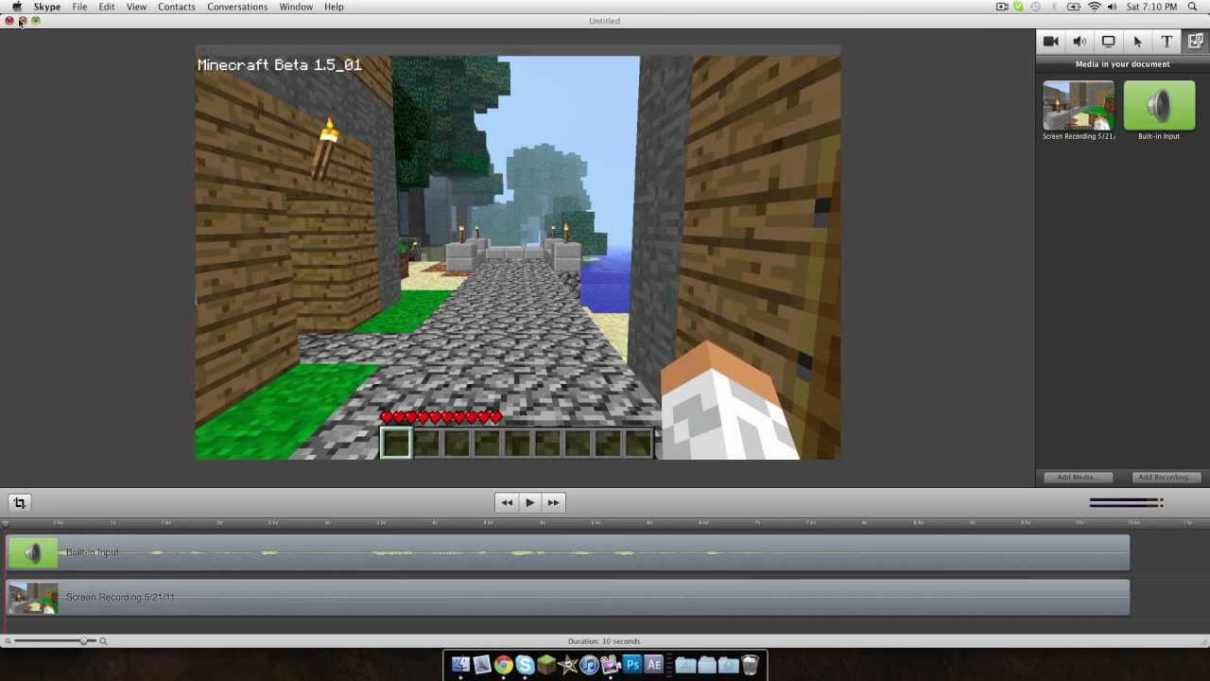The height and width of the screenshot is (681, 1210).
Task: Click the Add Media... button
Action: [x=1077, y=477]
